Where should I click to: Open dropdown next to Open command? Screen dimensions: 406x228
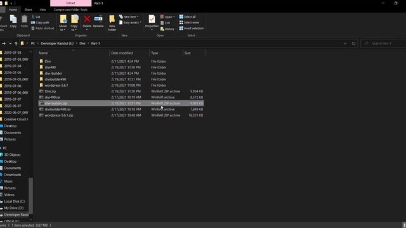pyautogui.click(x=174, y=17)
